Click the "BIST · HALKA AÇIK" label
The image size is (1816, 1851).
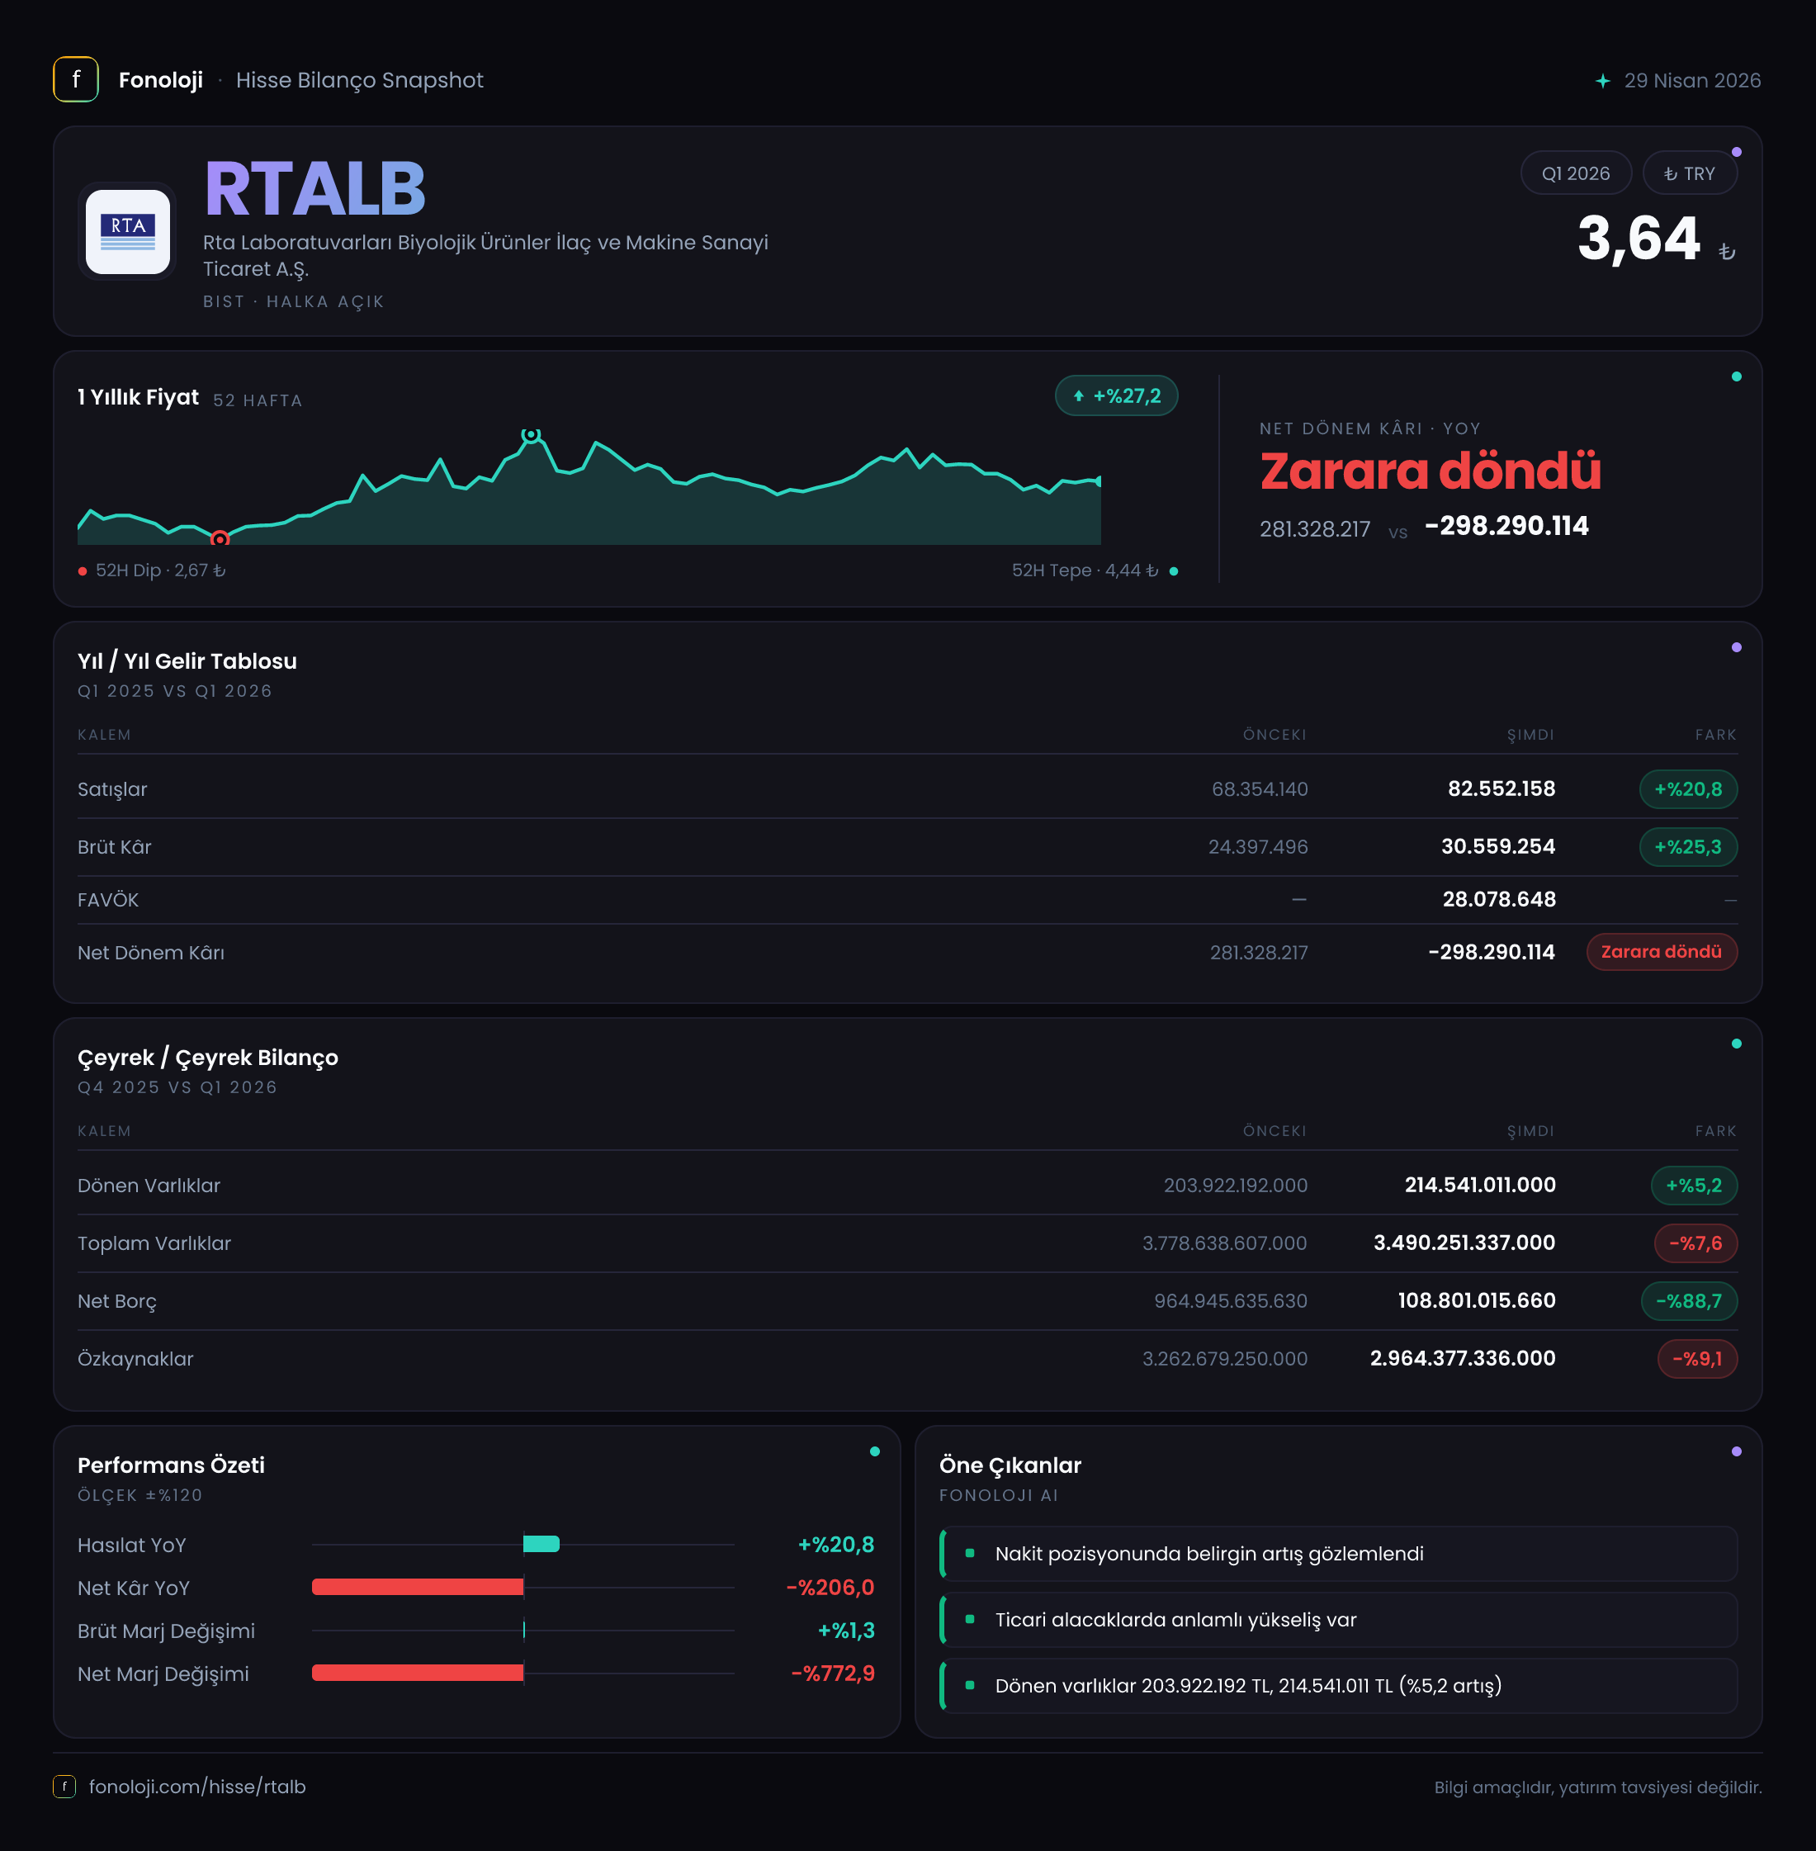pyautogui.click(x=294, y=301)
